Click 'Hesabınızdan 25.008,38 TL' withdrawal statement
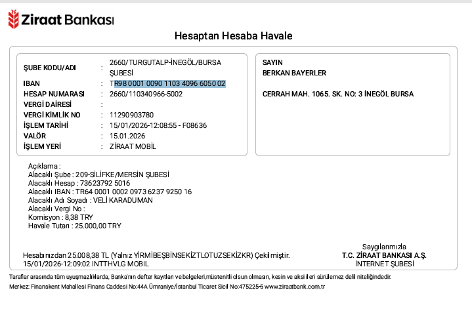Screen dimensions: 472x328 [156, 255]
